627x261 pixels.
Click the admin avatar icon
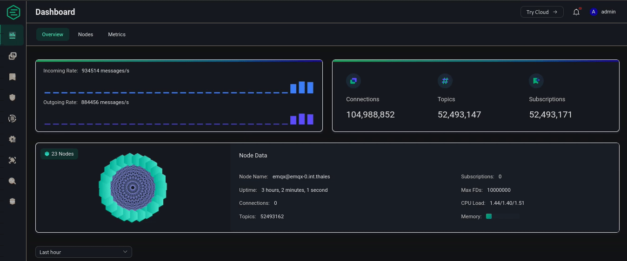593,12
